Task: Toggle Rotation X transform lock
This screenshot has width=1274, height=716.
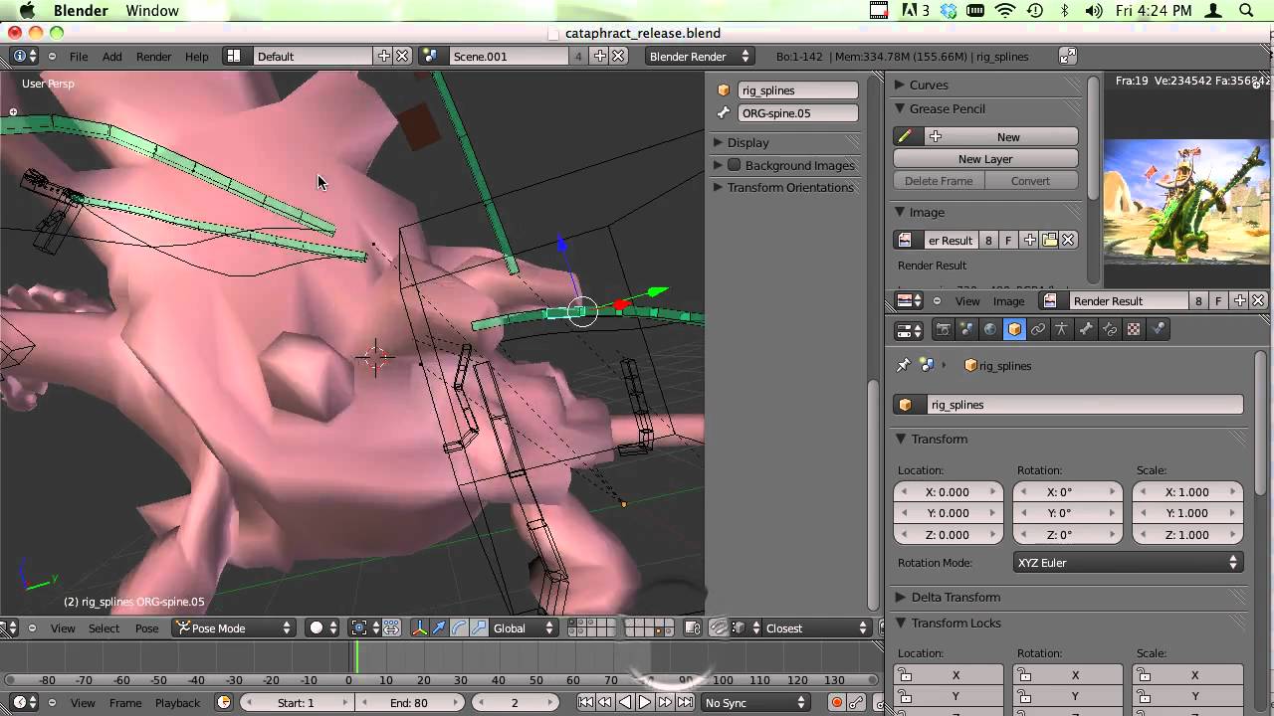Action: [1068, 675]
